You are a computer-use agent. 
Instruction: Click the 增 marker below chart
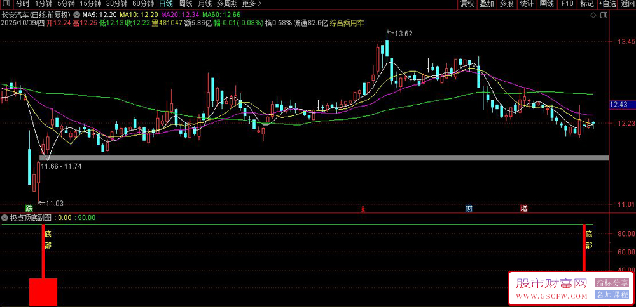524,209
